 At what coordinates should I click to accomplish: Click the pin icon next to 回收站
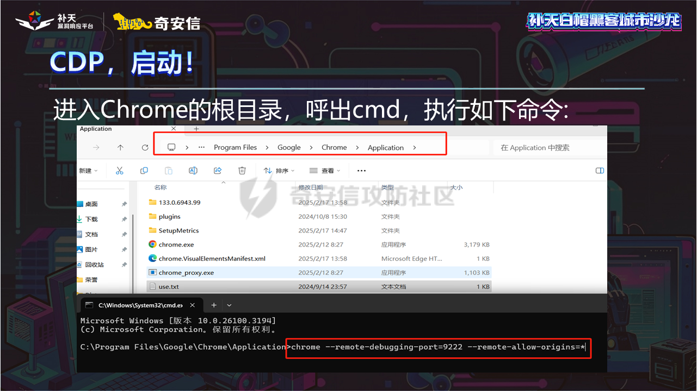pyautogui.click(x=124, y=265)
